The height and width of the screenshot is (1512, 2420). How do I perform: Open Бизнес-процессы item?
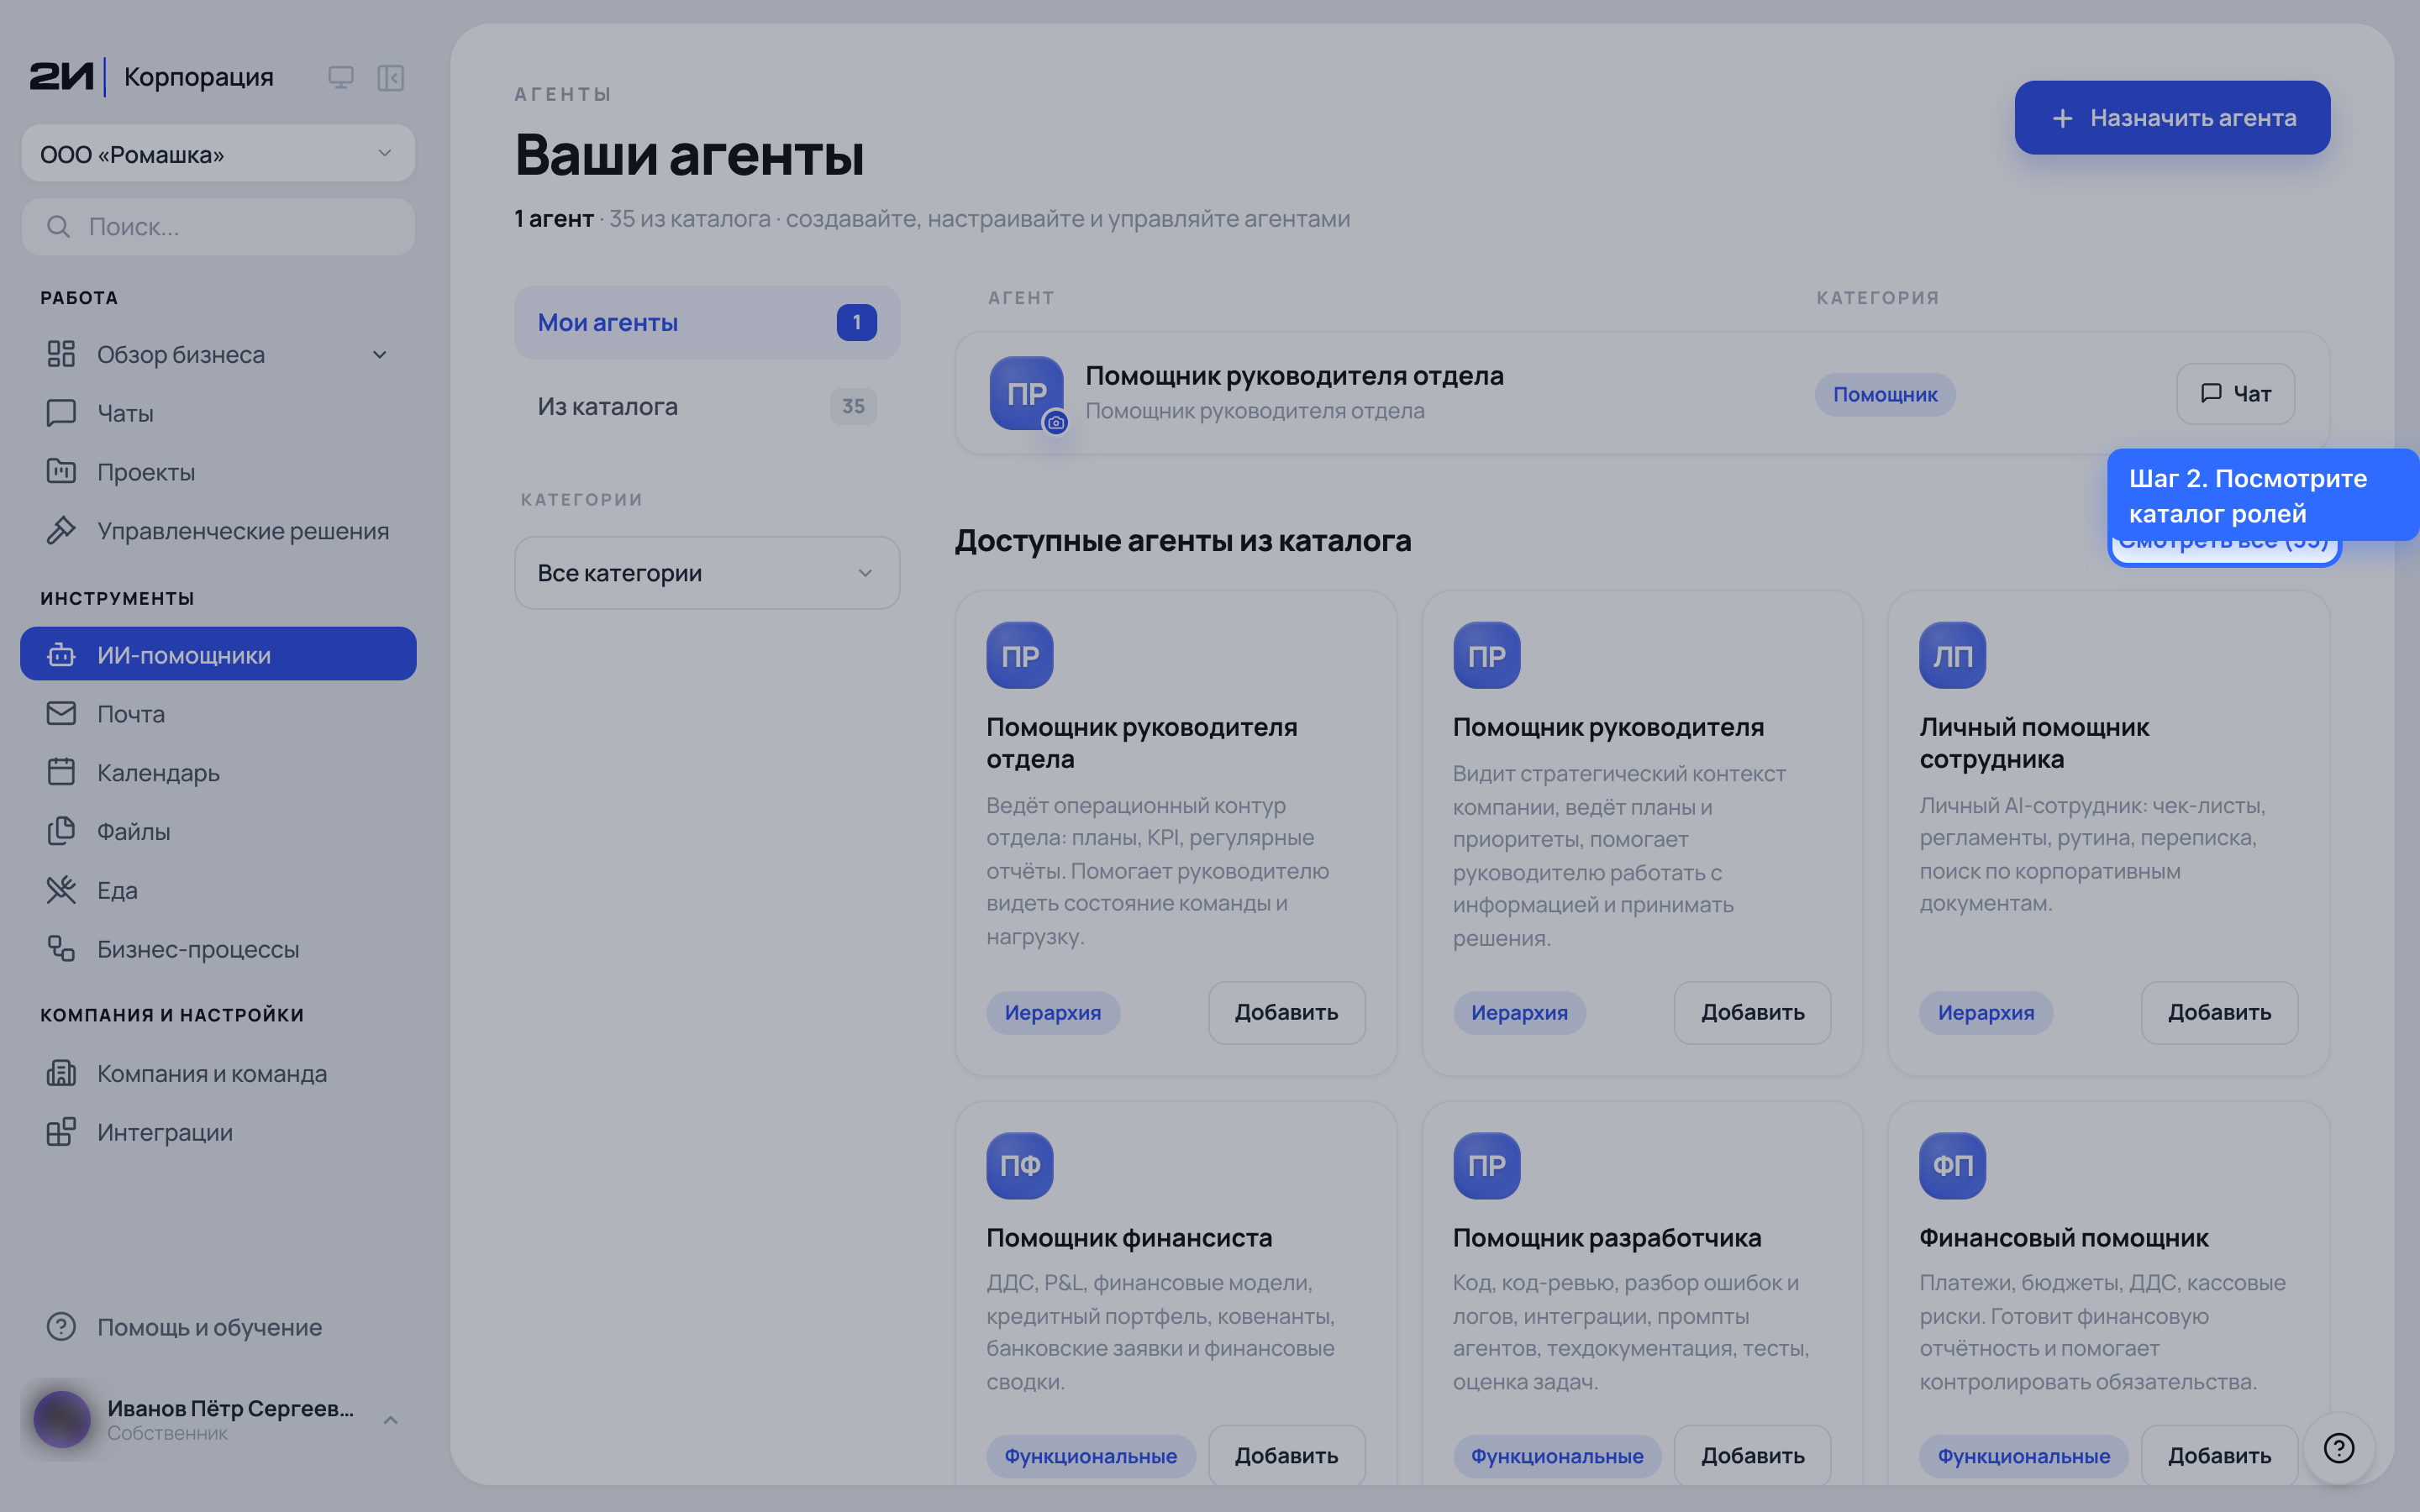tap(218, 949)
